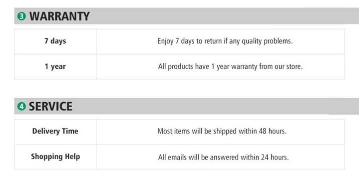The width and height of the screenshot is (359, 181).
Task: Click the 'Shopping Help' row label
Action: [x=55, y=157]
